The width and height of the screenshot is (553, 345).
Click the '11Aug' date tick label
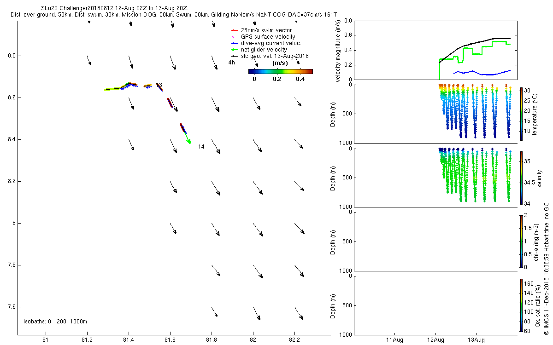coord(395,340)
